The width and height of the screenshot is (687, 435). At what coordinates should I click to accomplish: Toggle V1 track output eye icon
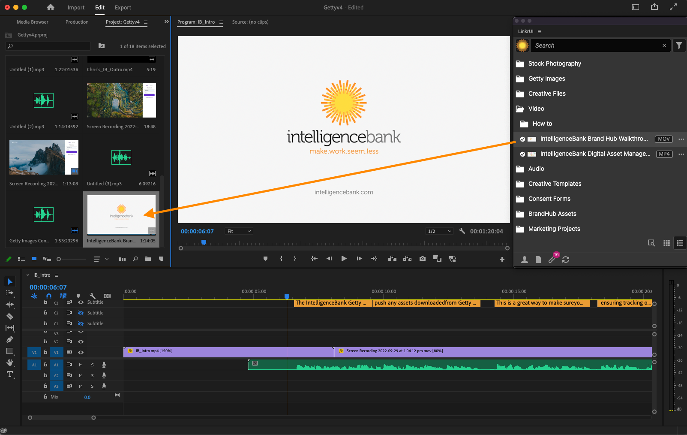(x=81, y=352)
